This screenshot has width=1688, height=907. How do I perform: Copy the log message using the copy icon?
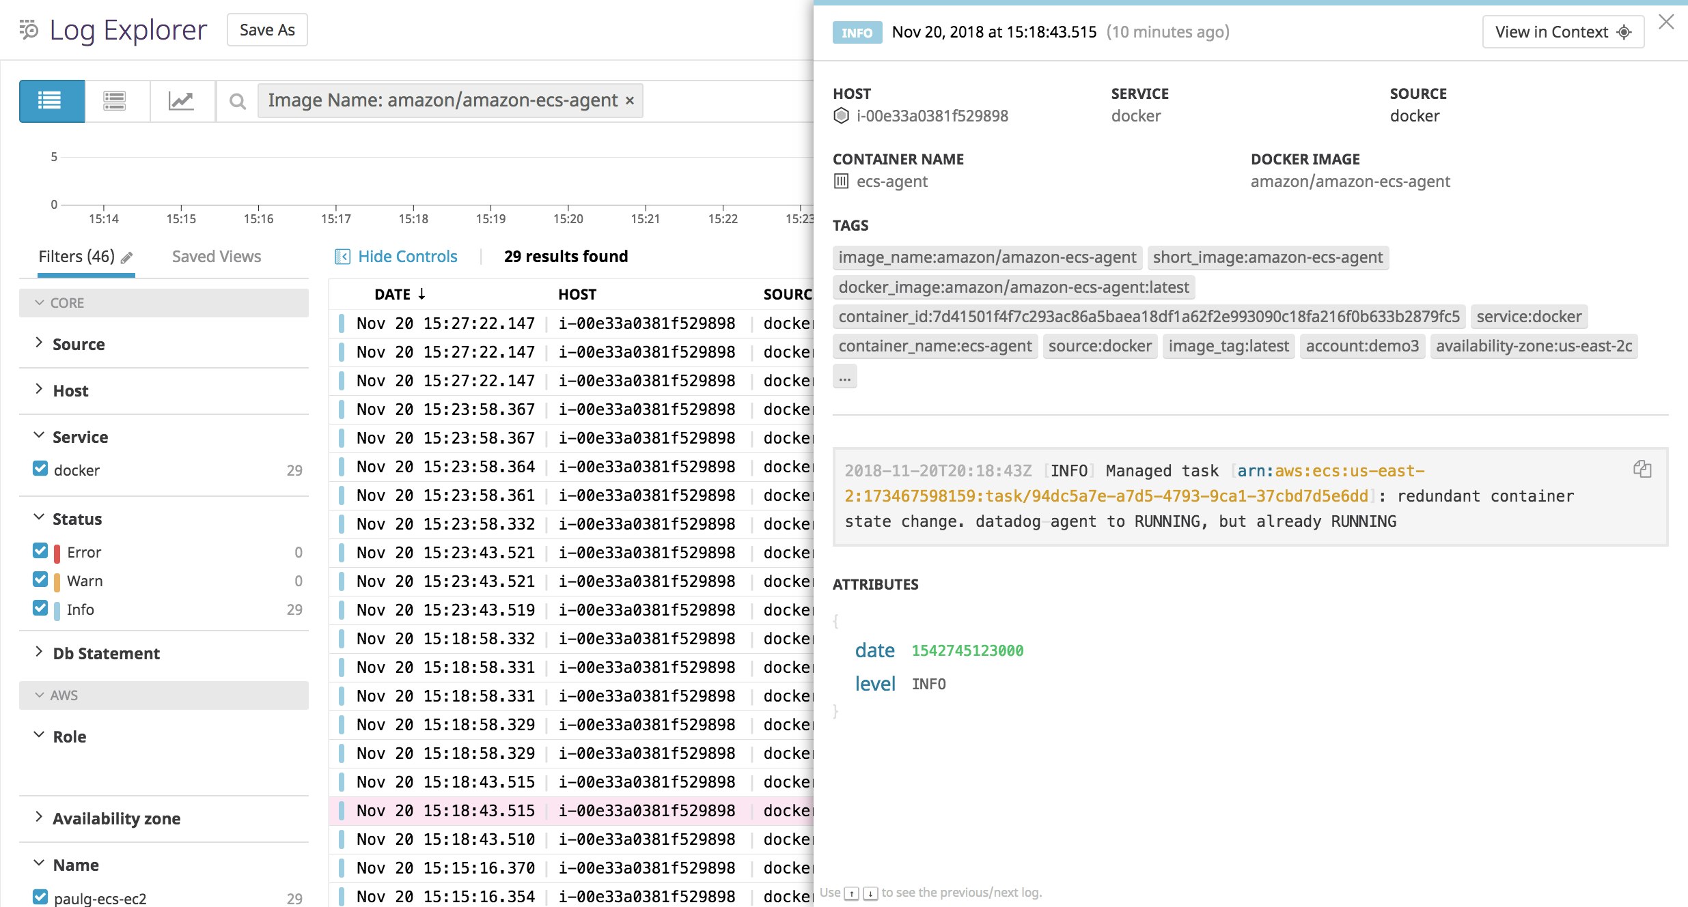(x=1642, y=469)
